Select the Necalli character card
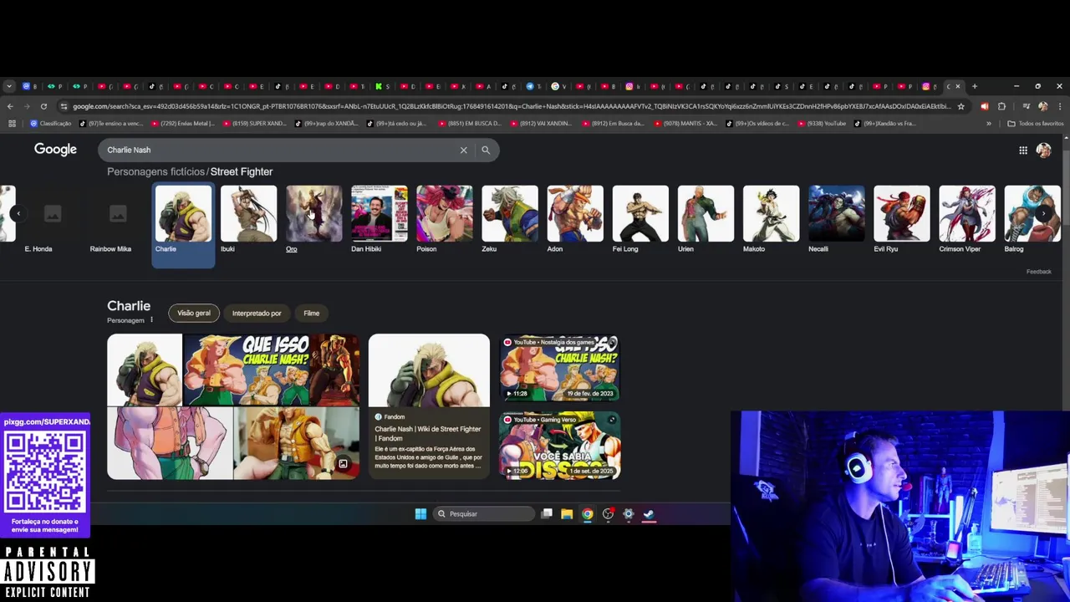The height and width of the screenshot is (602, 1070). click(x=835, y=219)
